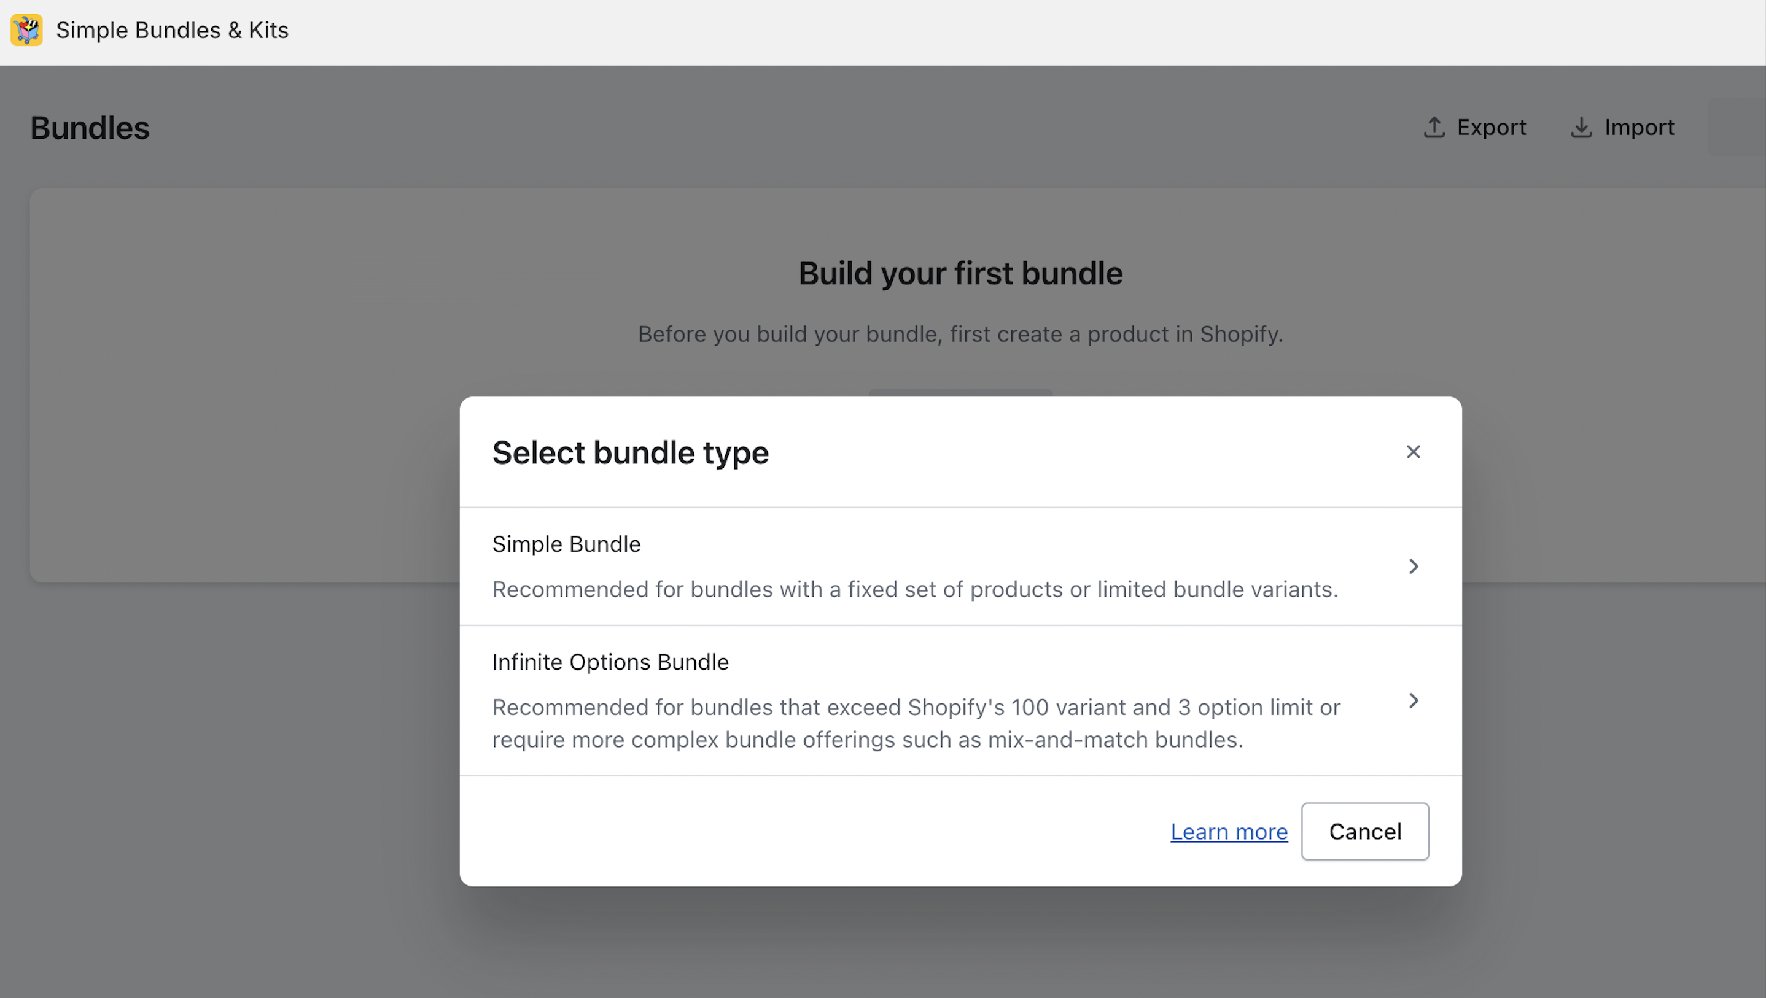This screenshot has width=1766, height=998.
Task: Click the dimmed Shopify product creation message
Action: 960,334
